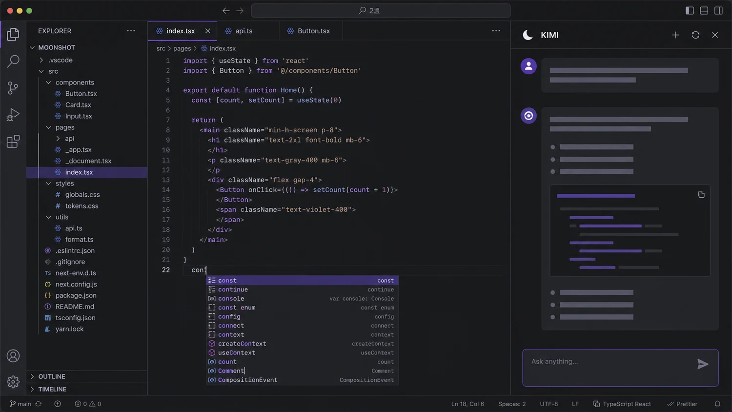Click the Ask anything input field
This screenshot has height=412, width=732.
point(620,368)
